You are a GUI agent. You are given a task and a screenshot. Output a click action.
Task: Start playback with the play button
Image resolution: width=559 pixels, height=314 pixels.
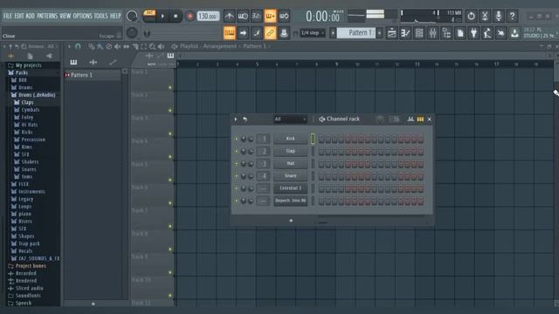pos(163,16)
